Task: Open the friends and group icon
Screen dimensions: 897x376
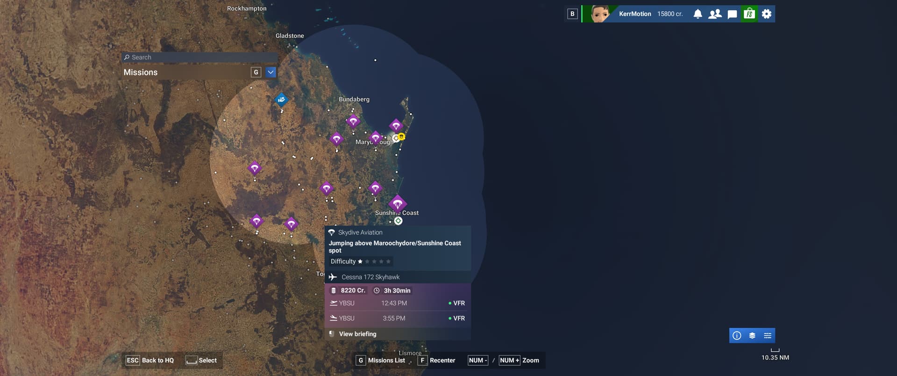Action: pos(715,14)
